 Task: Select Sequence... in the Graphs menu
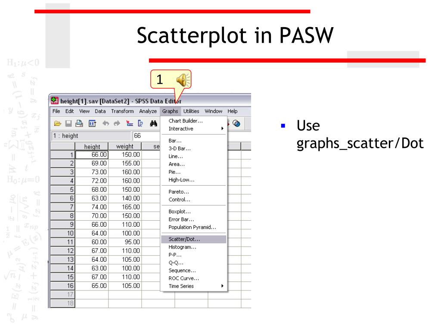click(193, 271)
